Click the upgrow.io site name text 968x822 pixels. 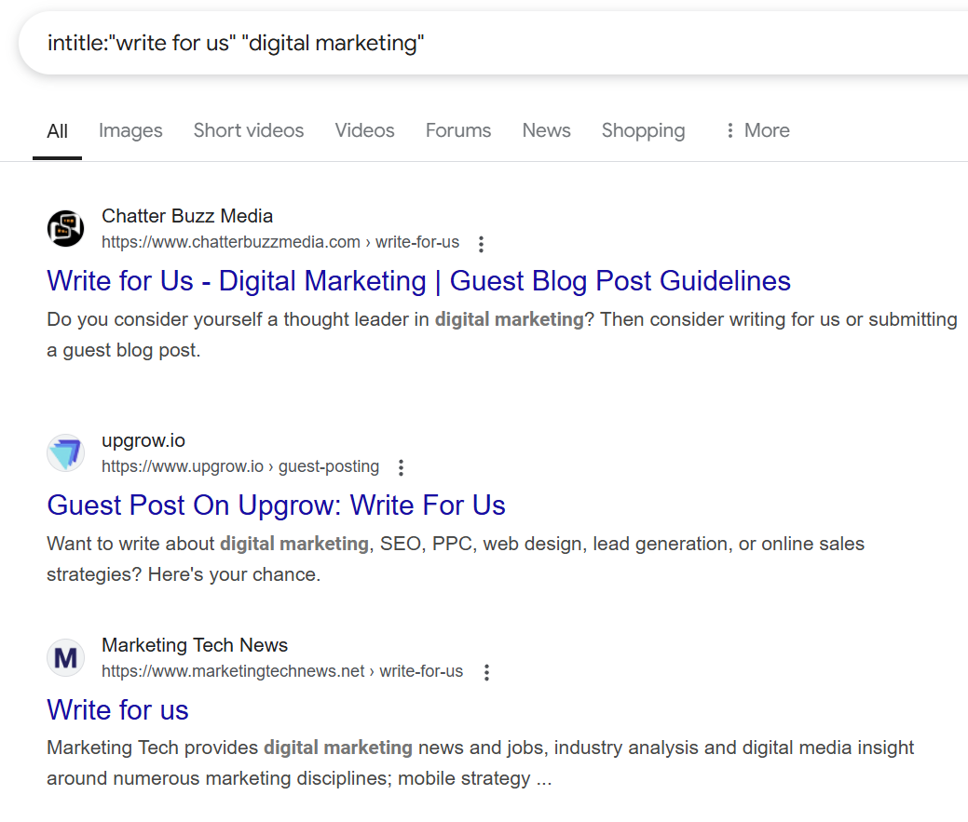click(x=143, y=441)
